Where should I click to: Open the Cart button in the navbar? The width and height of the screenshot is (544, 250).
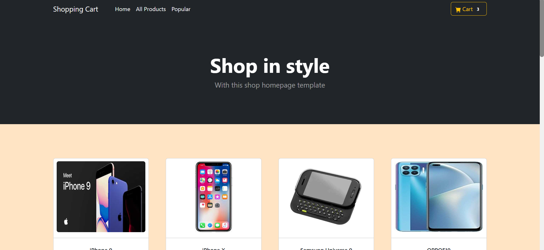[469, 9]
